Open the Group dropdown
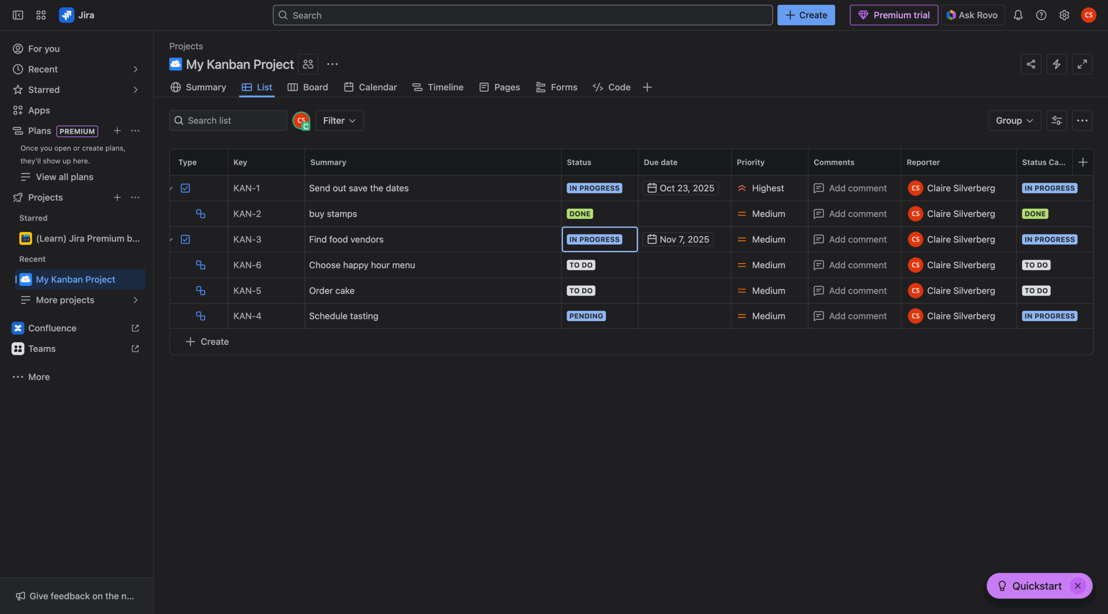1108x614 pixels. pyautogui.click(x=1014, y=120)
